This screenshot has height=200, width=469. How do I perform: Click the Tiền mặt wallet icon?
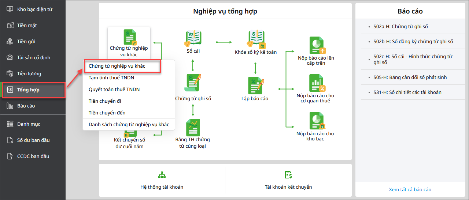click(10, 25)
